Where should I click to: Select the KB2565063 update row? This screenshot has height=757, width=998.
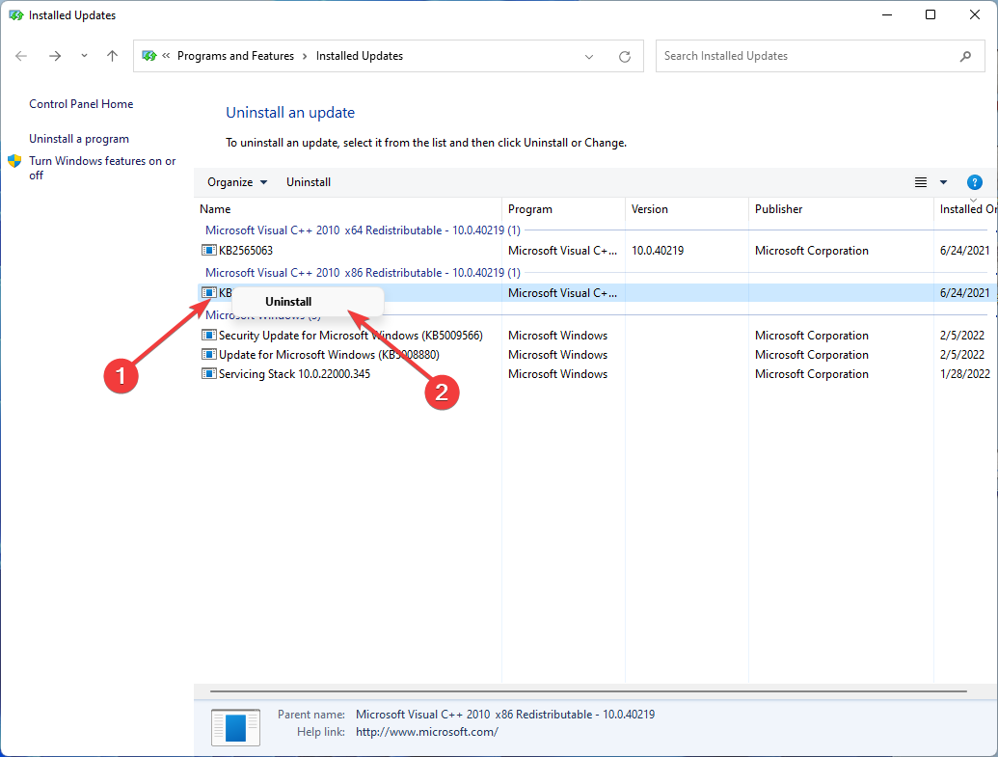coord(595,250)
